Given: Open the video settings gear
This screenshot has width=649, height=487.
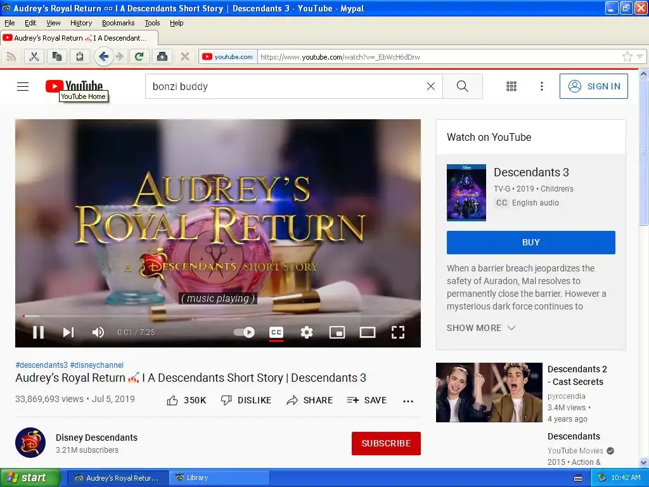Looking at the screenshot, I should (307, 332).
